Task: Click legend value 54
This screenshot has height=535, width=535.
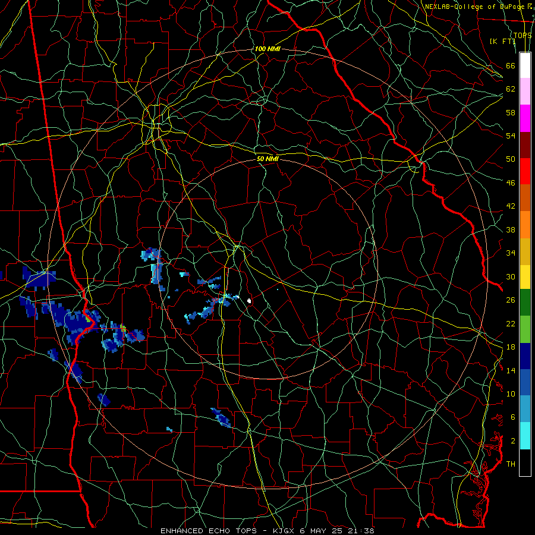Action: [x=511, y=136]
